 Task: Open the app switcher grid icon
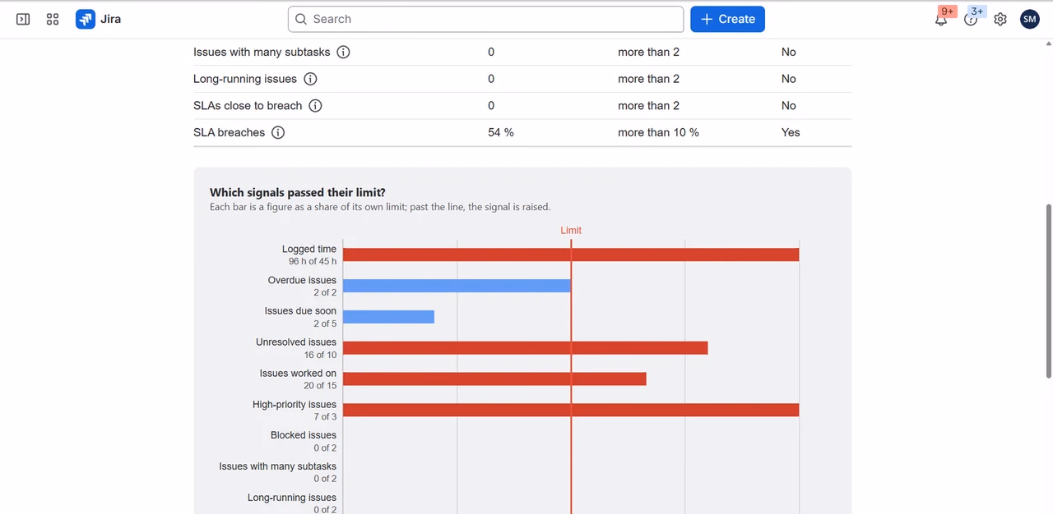[x=53, y=19]
